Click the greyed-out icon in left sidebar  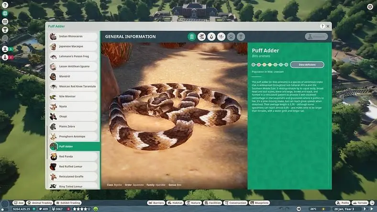tap(5, 38)
